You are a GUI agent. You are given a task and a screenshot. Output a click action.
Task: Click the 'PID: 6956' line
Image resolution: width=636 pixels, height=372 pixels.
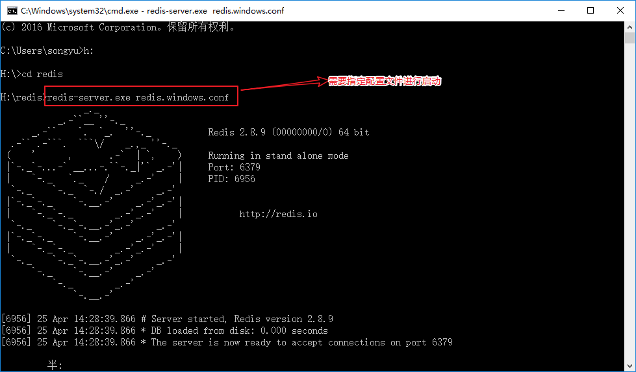tap(232, 179)
